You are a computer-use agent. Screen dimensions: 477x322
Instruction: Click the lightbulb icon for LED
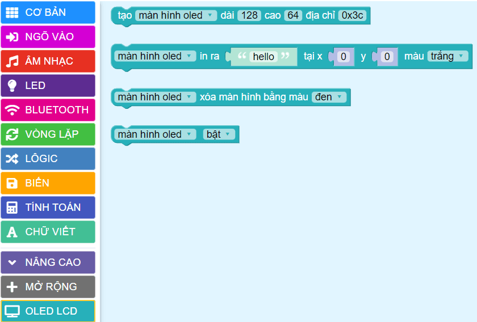coord(12,86)
